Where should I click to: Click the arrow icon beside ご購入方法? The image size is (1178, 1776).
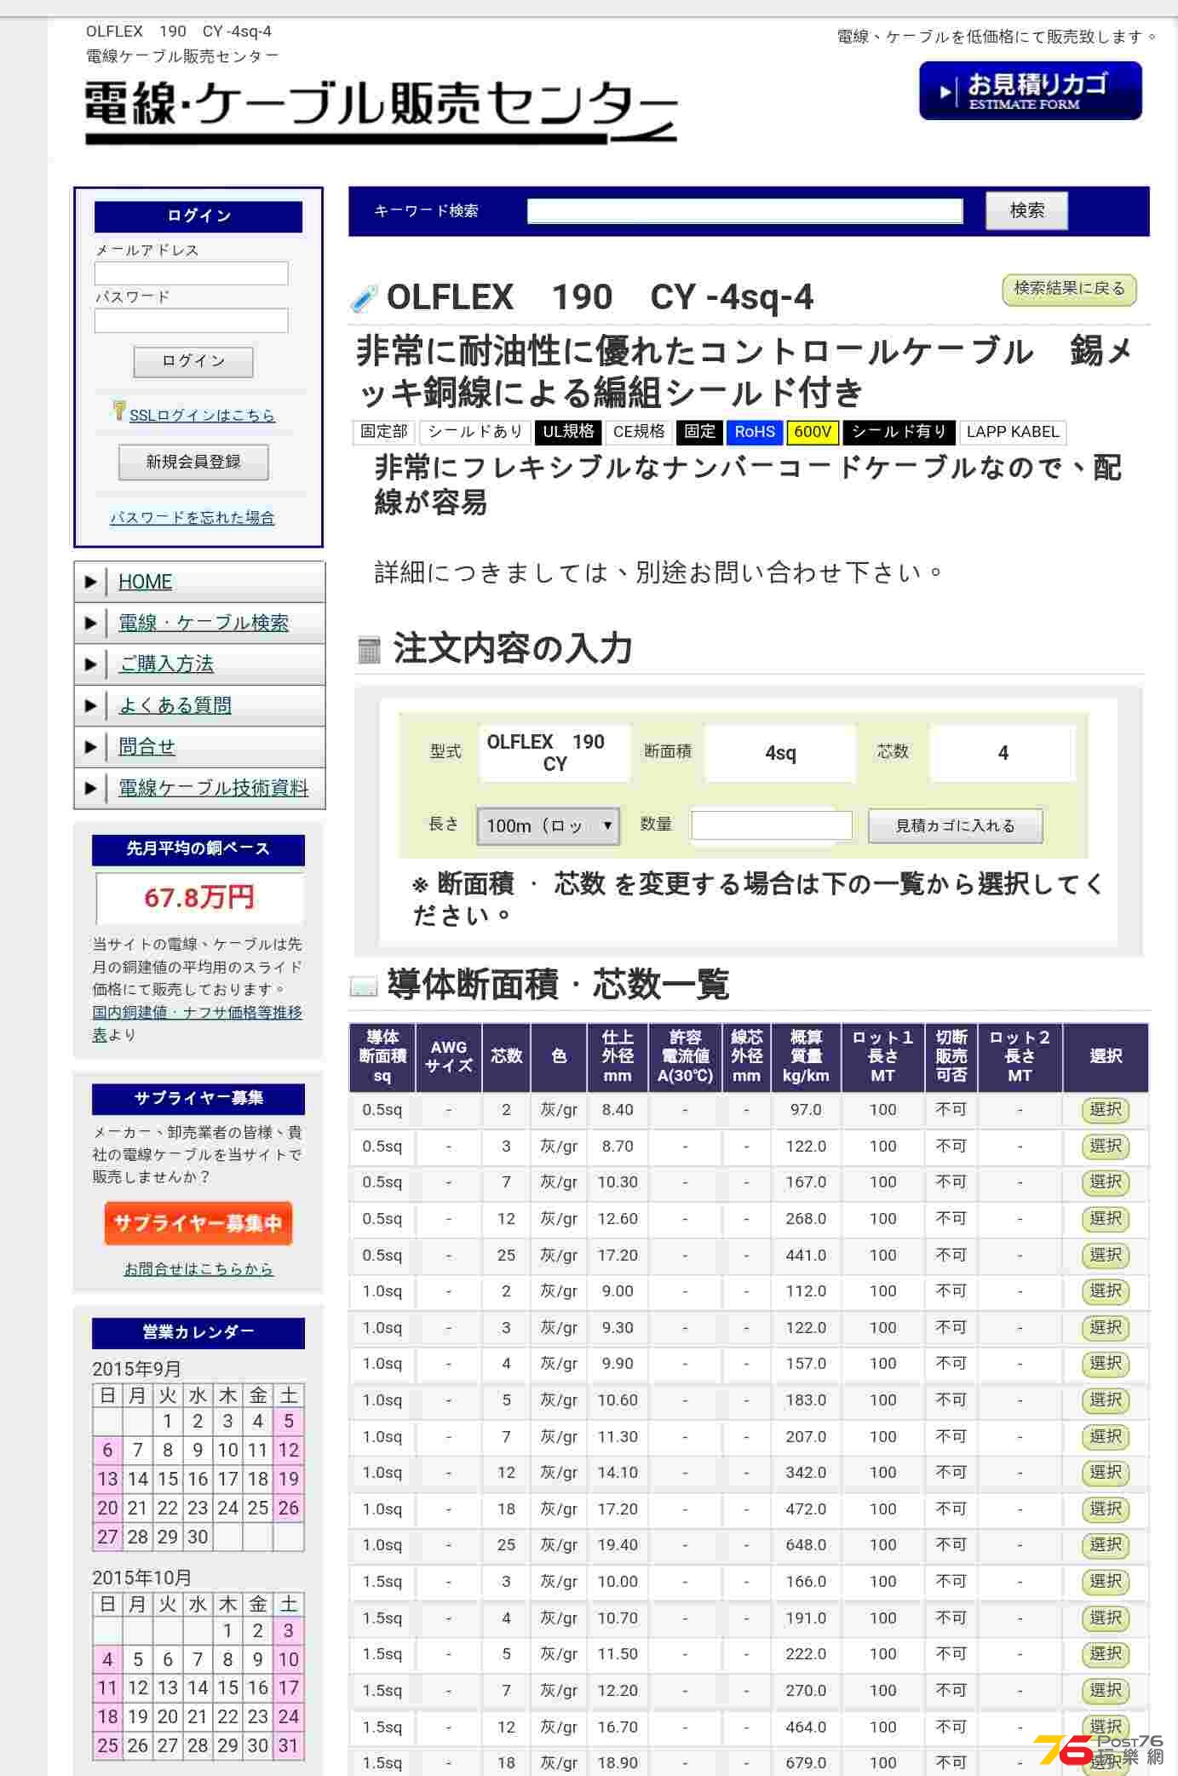(x=90, y=664)
